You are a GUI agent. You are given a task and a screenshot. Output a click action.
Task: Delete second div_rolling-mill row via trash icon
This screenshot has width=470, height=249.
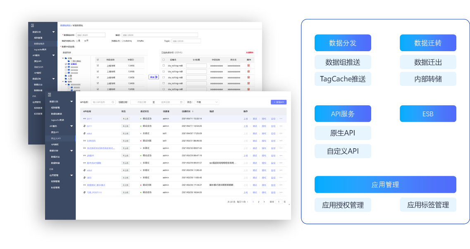tap(248, 71)
